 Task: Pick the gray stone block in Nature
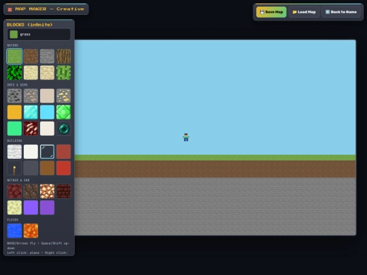tap(47, 56)
